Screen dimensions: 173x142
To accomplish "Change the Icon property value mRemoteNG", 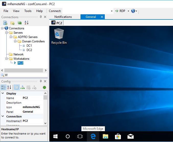I will click(33, 107).
